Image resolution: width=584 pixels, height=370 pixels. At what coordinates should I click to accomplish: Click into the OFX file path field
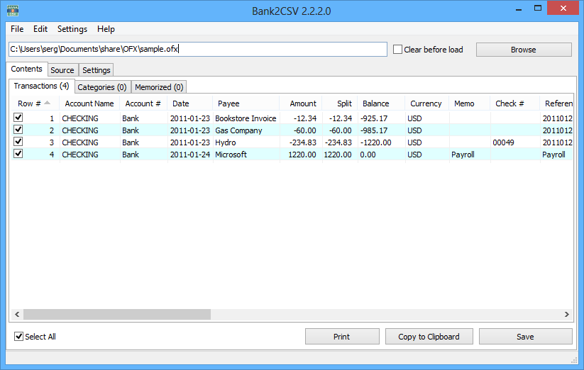(198, 49)
